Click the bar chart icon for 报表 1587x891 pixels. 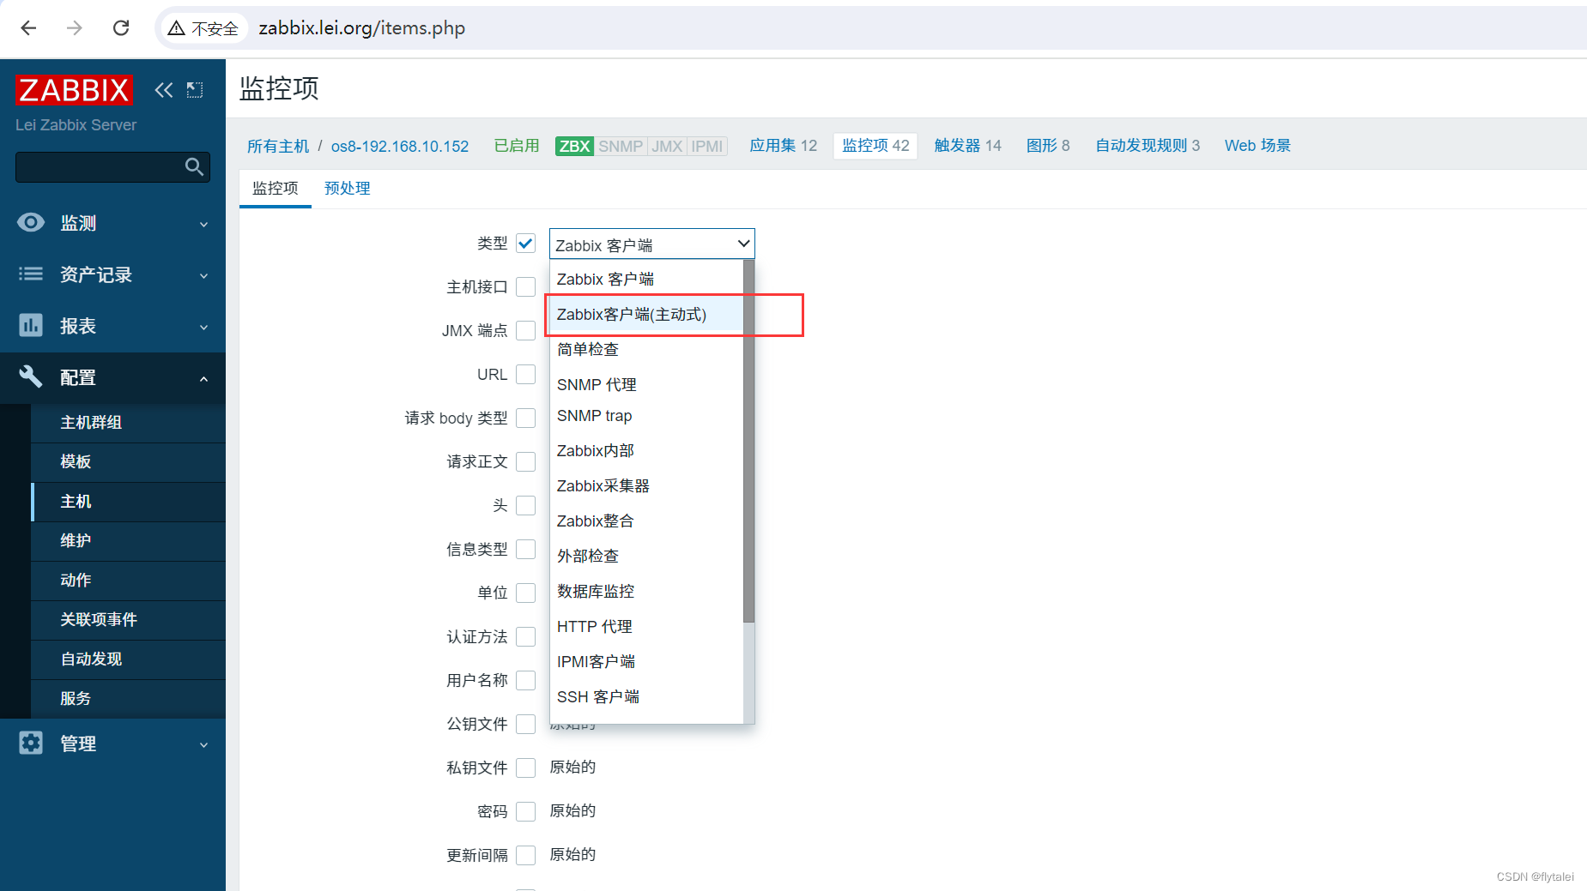tap(31, 326)
